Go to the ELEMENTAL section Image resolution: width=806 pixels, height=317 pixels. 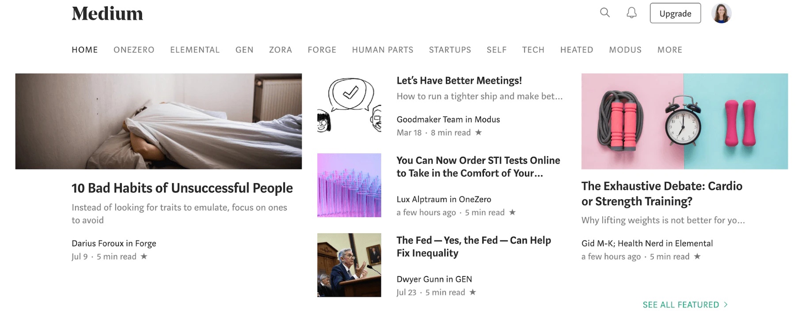[195, 50]
